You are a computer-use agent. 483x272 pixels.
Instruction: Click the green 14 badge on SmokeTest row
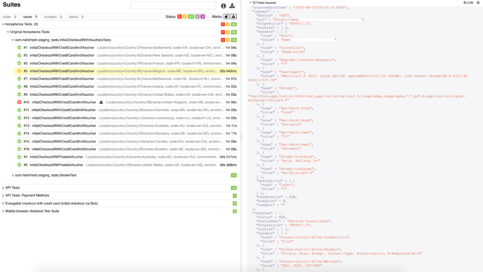[x=234, y=175]
